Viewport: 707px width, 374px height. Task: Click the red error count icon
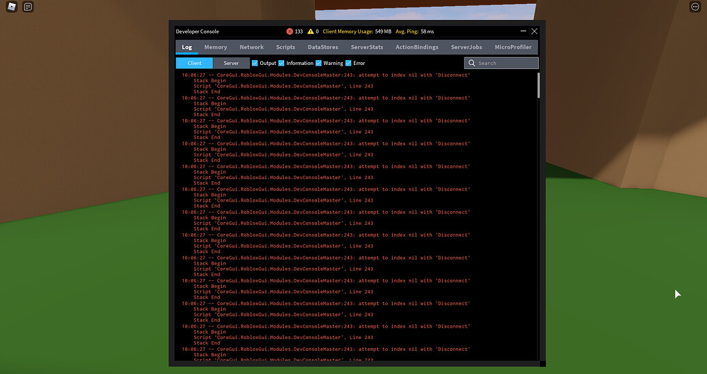click(290, 31)
